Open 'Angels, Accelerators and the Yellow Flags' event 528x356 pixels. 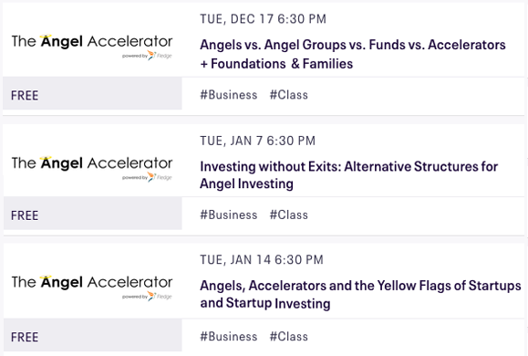pos(360,294)
